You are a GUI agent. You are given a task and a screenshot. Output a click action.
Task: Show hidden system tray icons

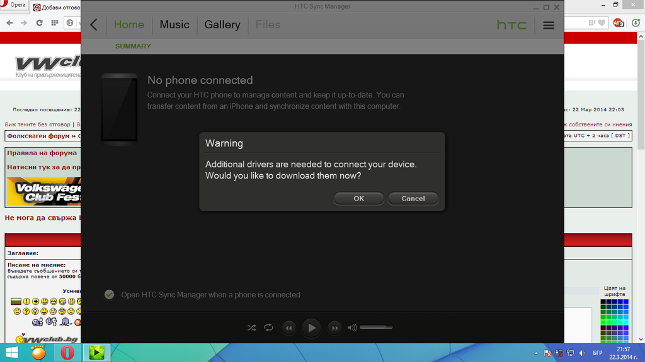[536, 353]
